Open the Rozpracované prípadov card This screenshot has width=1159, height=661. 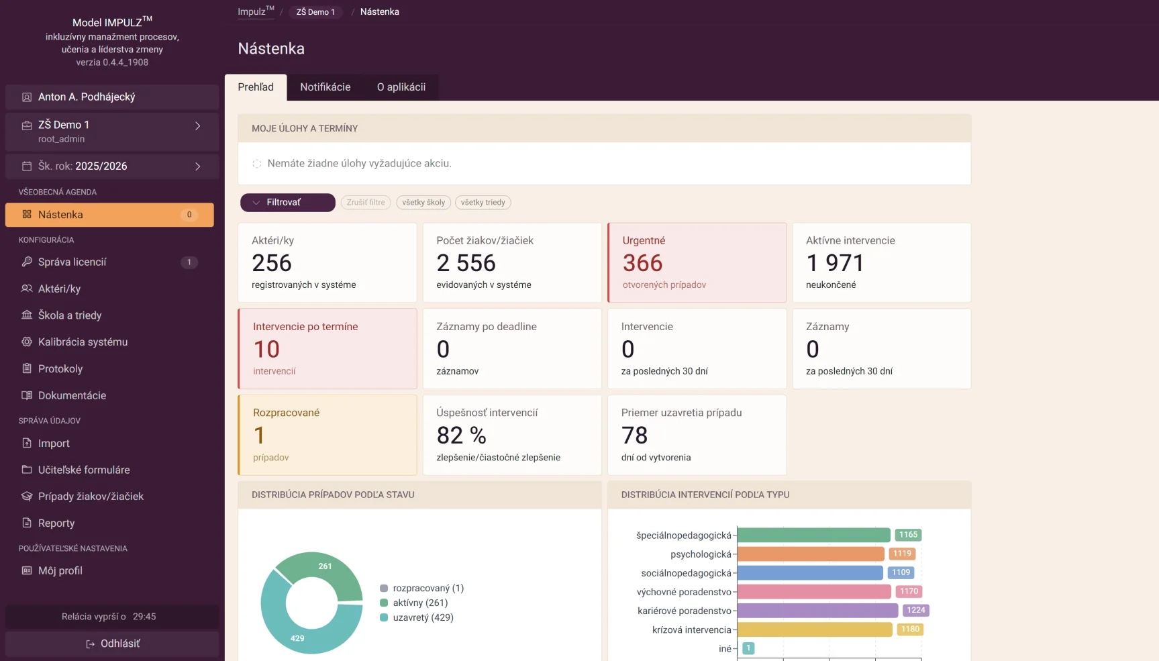[327, 436]
